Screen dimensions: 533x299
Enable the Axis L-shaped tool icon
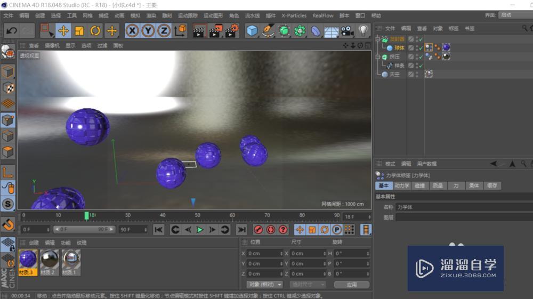pyautogui.click(x=8, y=172)
